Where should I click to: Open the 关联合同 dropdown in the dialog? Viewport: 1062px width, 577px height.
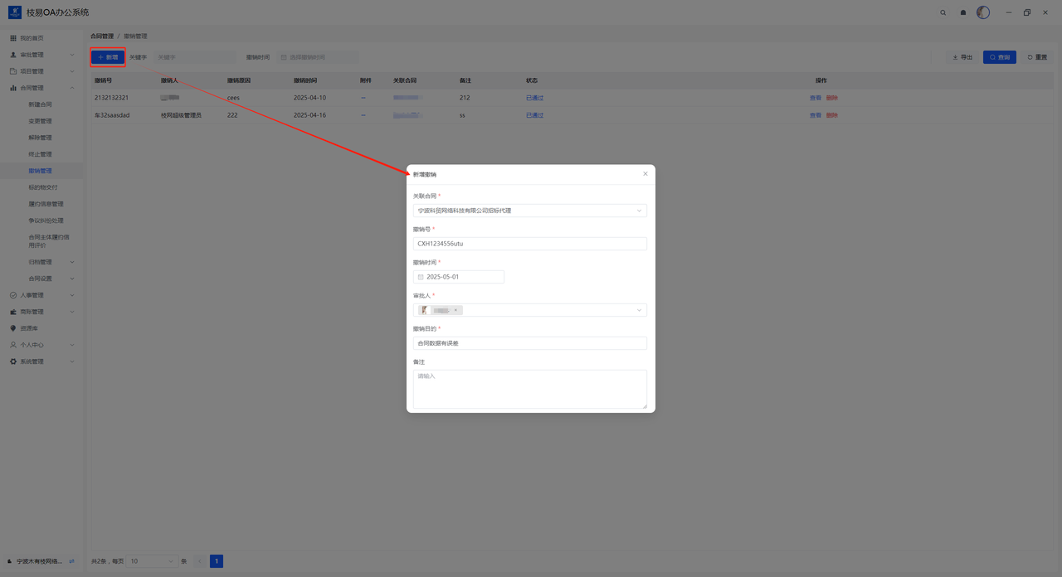[529, 211]
